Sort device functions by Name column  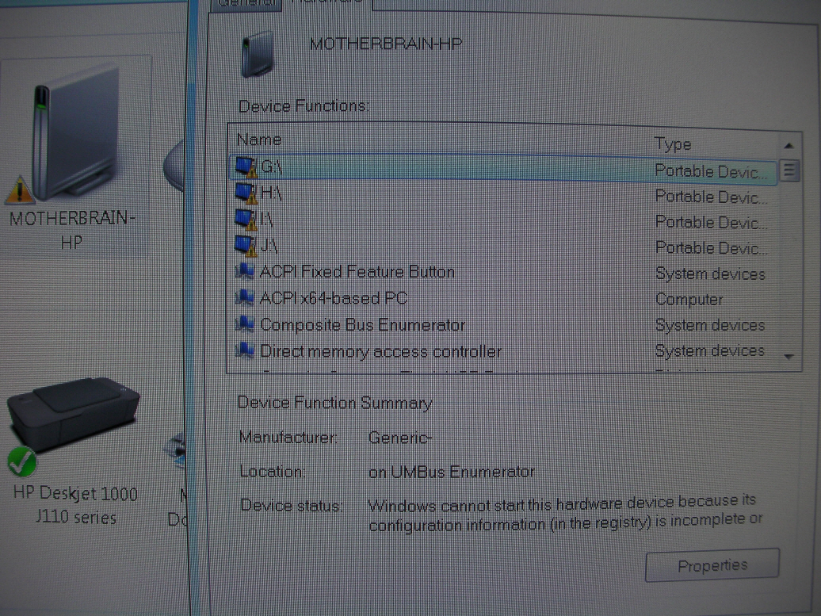click(x=258, y=140)
